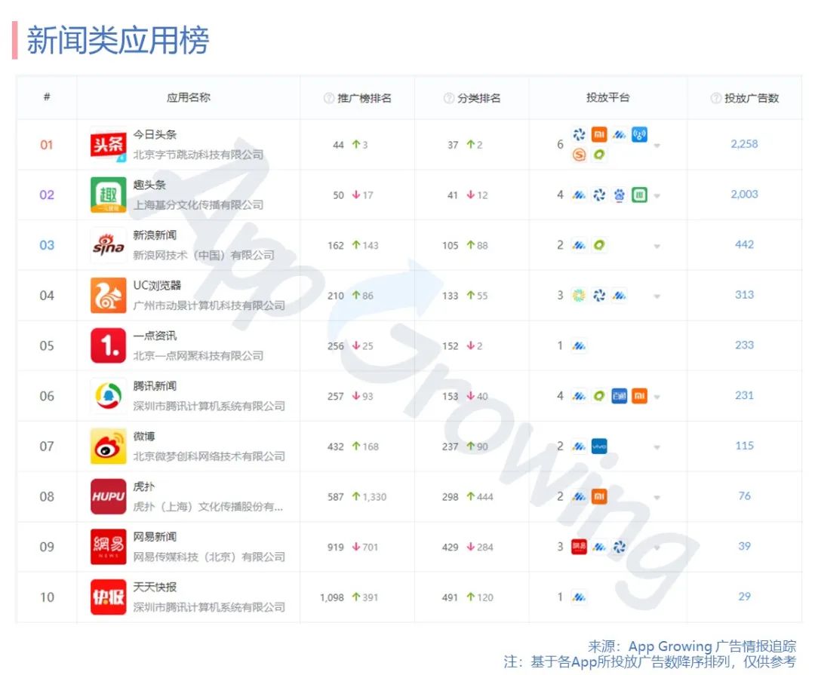Click the 新闻类应用榜 page title
This screenshot has width=815, height=675.
click(118, 41)
